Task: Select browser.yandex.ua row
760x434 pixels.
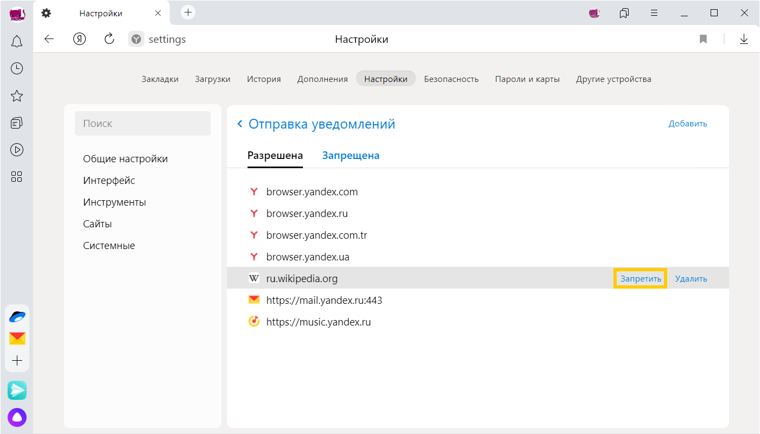Action: pos(478,257)
